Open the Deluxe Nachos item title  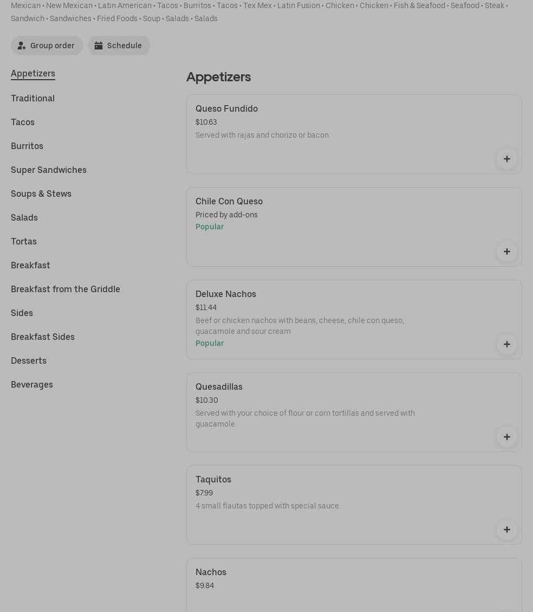coord(226,294)
